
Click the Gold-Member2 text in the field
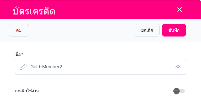tap(46, 67)
